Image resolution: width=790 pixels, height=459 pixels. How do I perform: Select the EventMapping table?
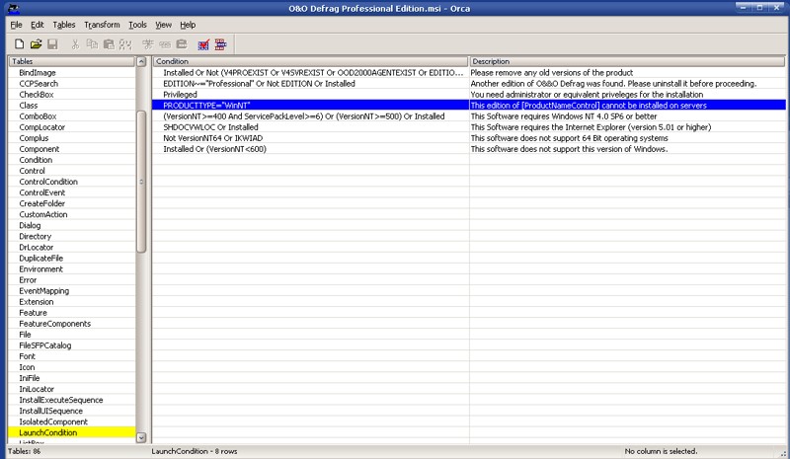(44, 291)
